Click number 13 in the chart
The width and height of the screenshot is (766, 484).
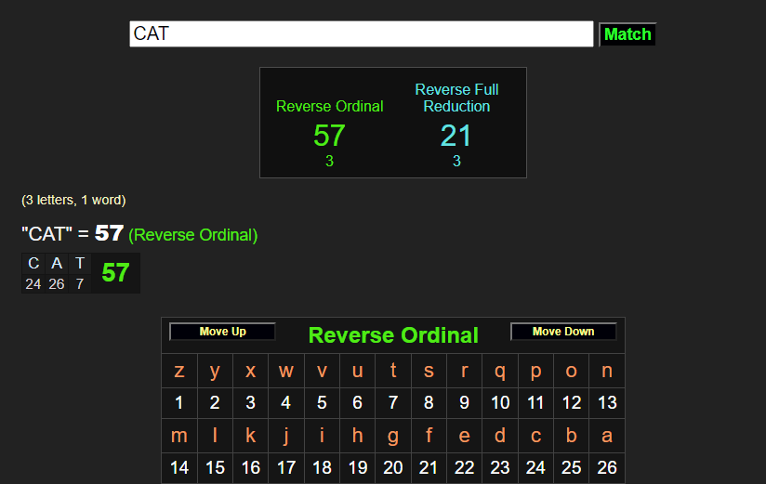pyautogui.click(x=607, y=403)
